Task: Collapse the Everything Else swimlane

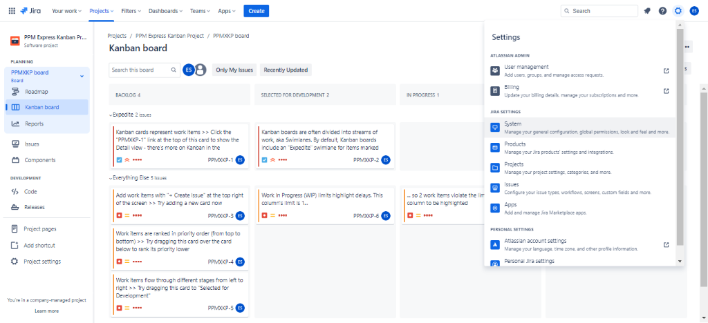Action: 111,178
